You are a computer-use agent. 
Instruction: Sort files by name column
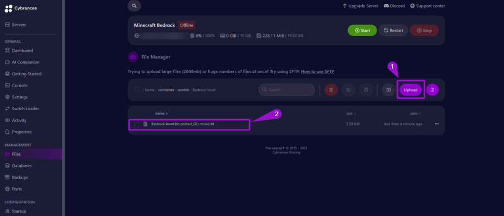pos(161,114)
